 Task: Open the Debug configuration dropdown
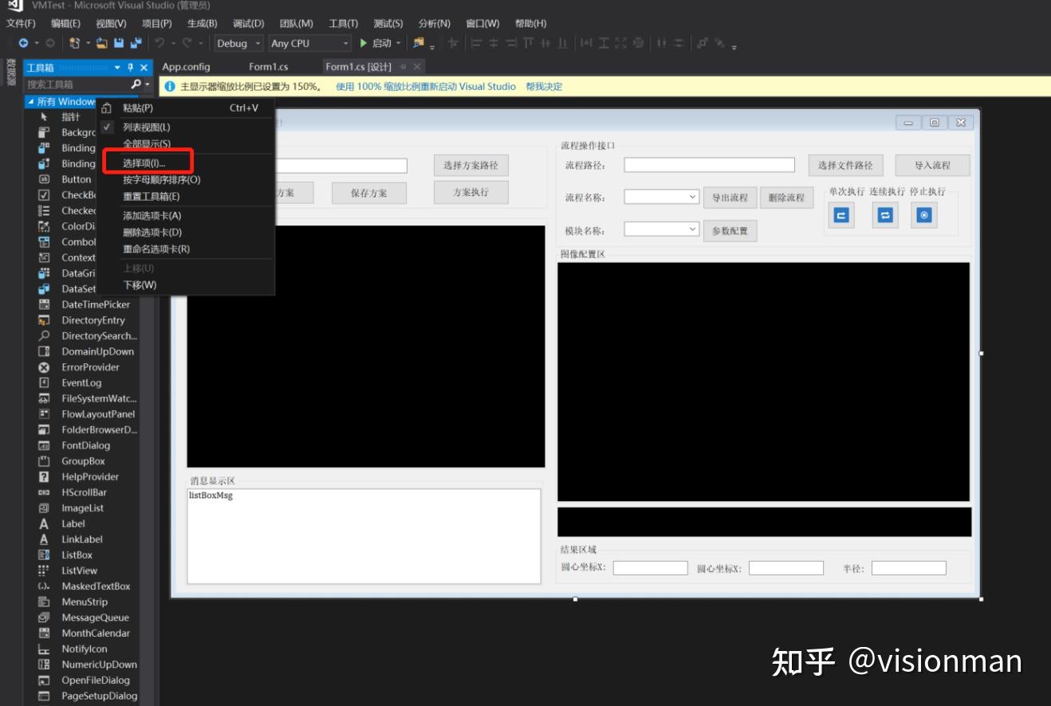239,43
